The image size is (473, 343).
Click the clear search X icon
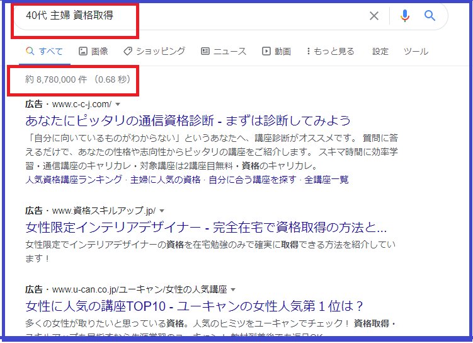pyautogui.click(x=374, y=16)
